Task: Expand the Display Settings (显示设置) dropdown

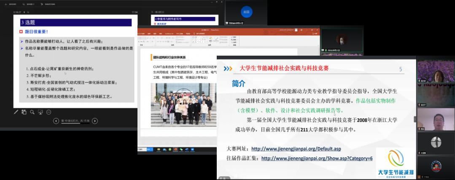Action: pos(30,3)
